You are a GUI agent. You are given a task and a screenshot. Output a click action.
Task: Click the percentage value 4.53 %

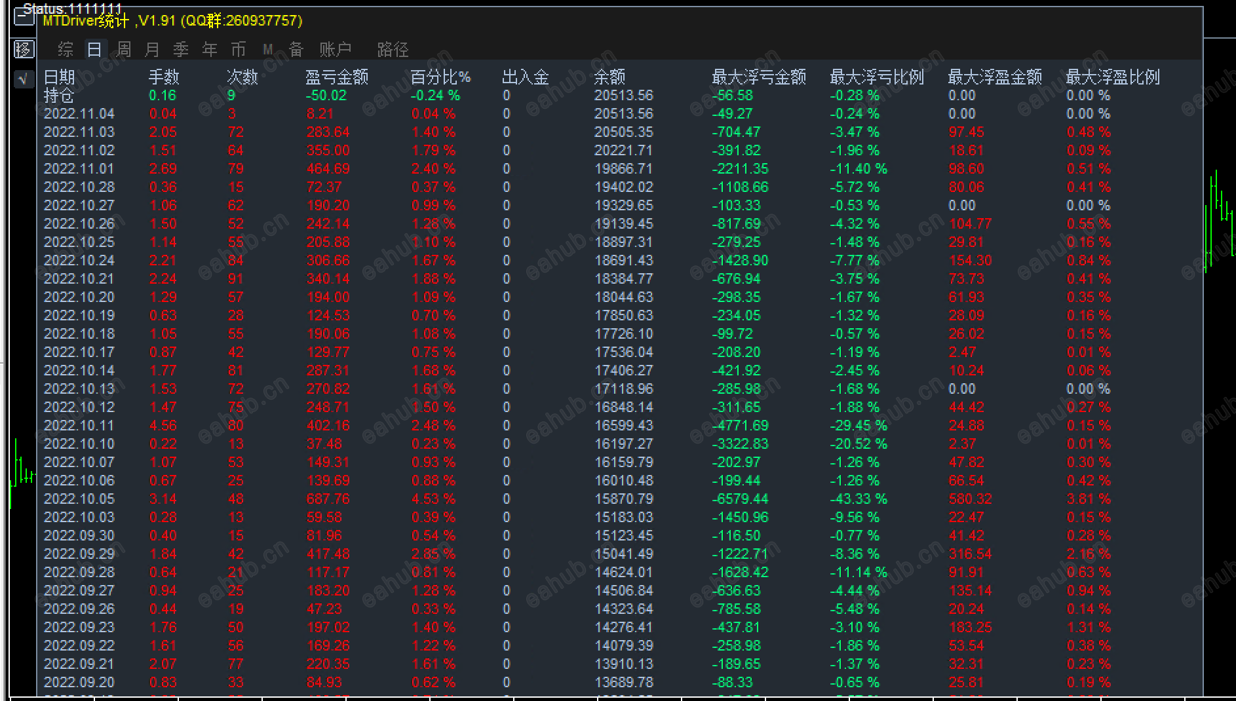(x=433, y=499)
